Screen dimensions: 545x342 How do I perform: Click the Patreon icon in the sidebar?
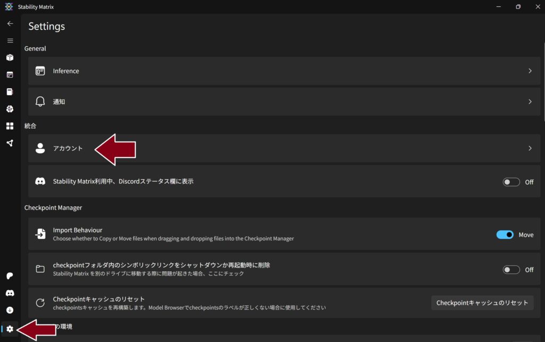(10, 276)
